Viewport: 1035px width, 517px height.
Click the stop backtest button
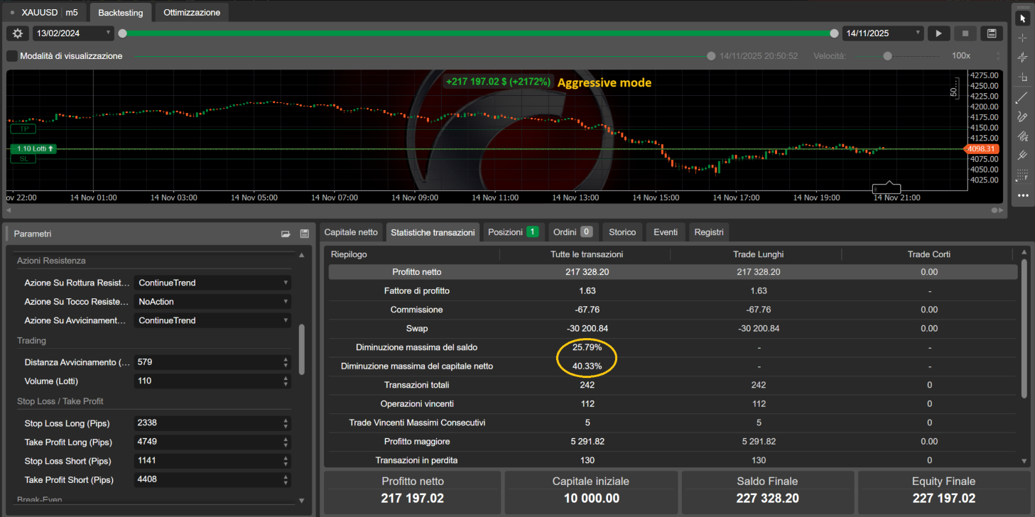[x=965, y=33]
